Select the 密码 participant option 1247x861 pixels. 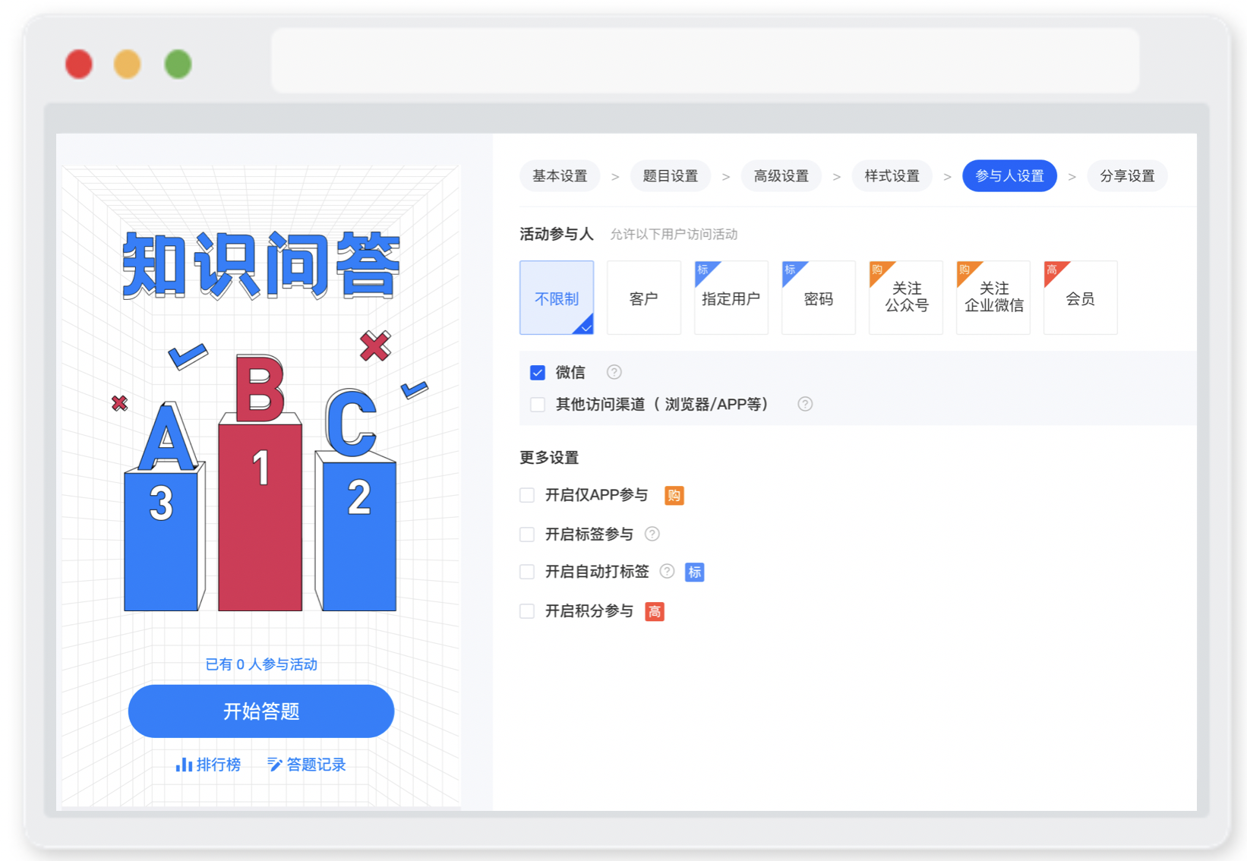tap(819, 298)
